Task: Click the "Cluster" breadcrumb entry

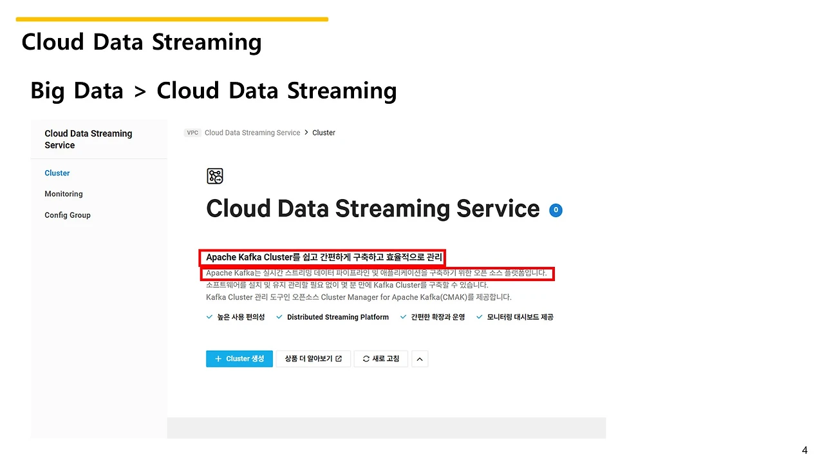Action: point(324,133)
